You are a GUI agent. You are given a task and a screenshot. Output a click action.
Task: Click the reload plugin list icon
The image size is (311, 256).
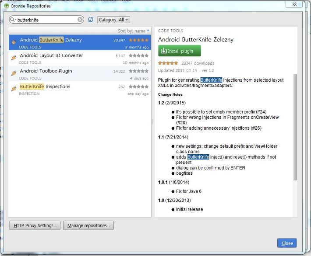click(x=91, y=19)
